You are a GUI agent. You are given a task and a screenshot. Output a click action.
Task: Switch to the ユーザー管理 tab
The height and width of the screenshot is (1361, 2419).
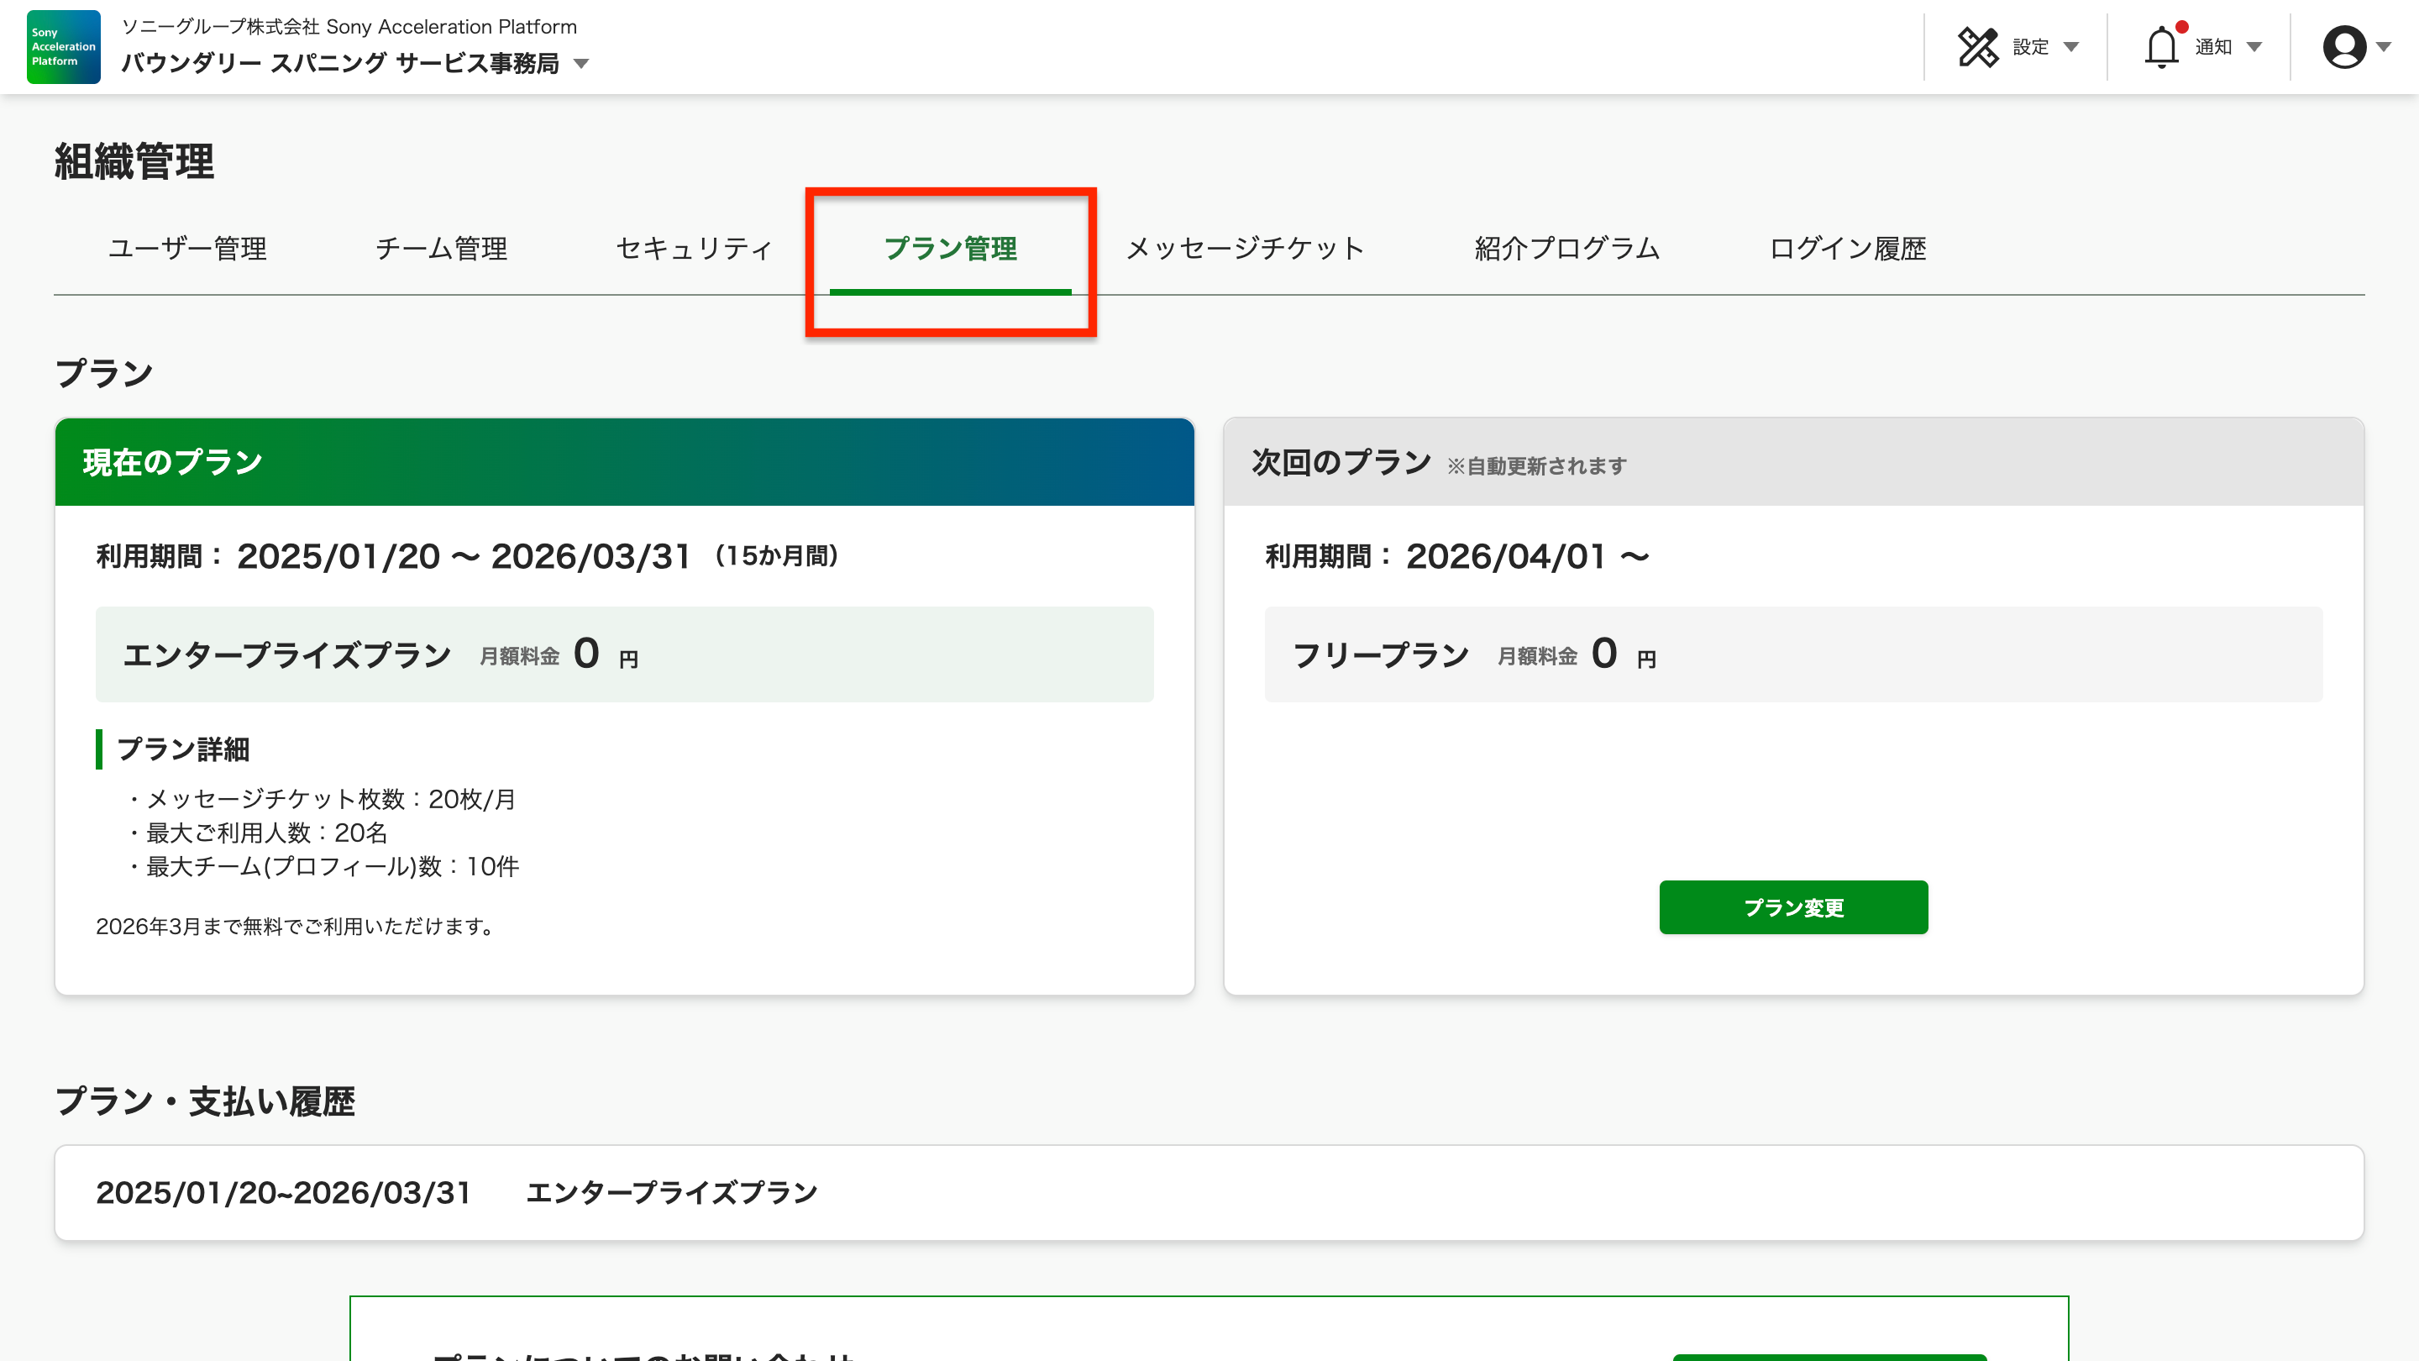188,249
